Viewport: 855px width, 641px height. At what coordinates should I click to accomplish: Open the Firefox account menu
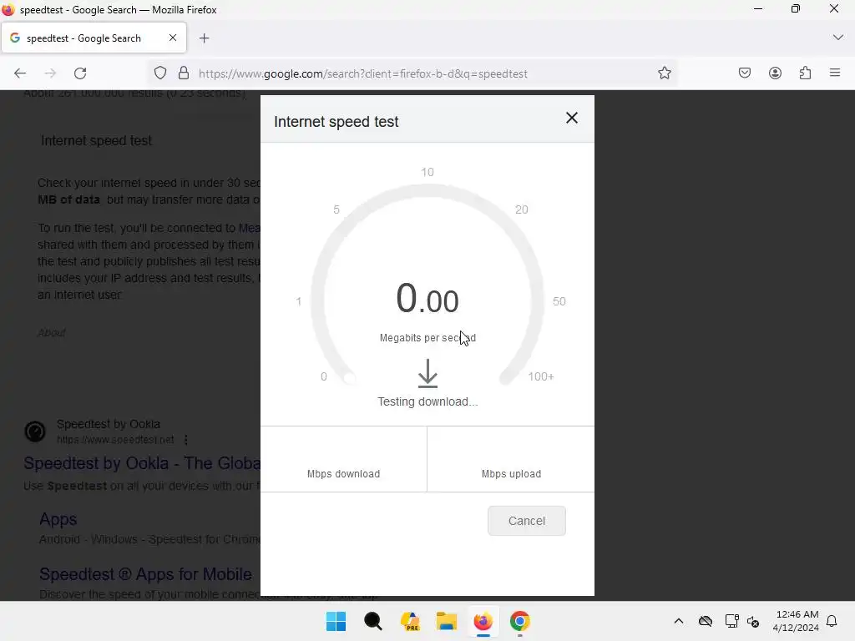click(775, 73)
